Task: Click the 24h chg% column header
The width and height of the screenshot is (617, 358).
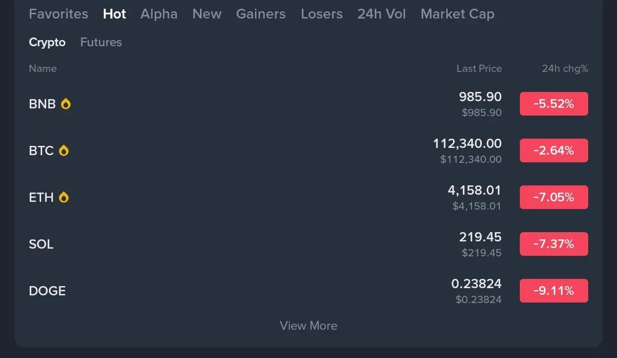Action: [x=565, y=68]
